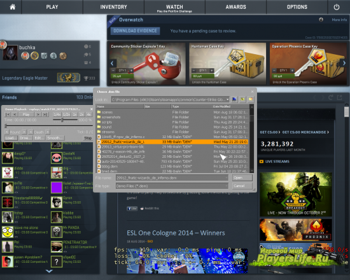Image resolution: width=350 pixels, height=280 pixels.
Task: Open the INVENTORY menu
Action: [113, 7]
